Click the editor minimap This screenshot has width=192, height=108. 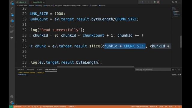(176, 12)
